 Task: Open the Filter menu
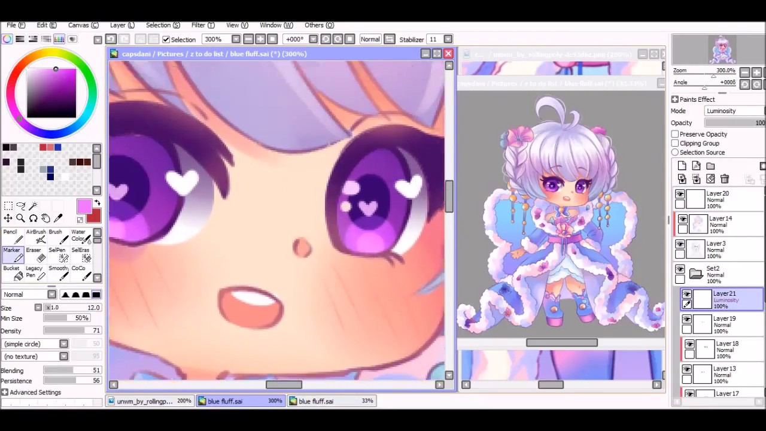tap(203, 25)
